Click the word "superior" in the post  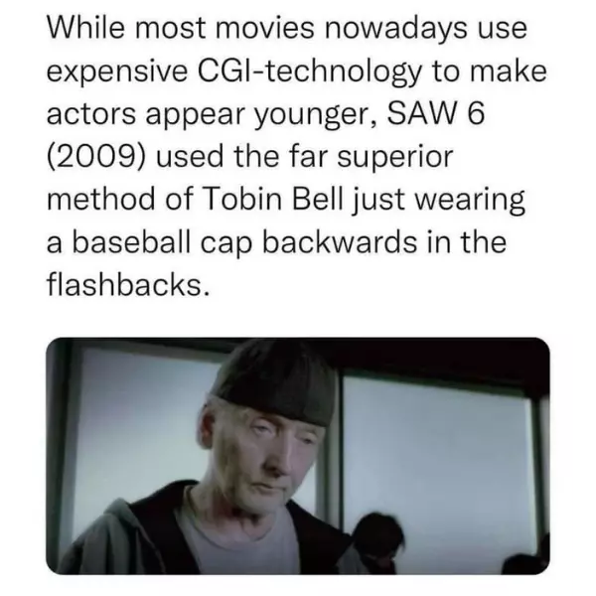[x=395, y=158]
